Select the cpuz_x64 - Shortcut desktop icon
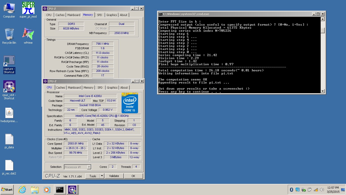The image size is (346, 195). click(x=9, y=90)
